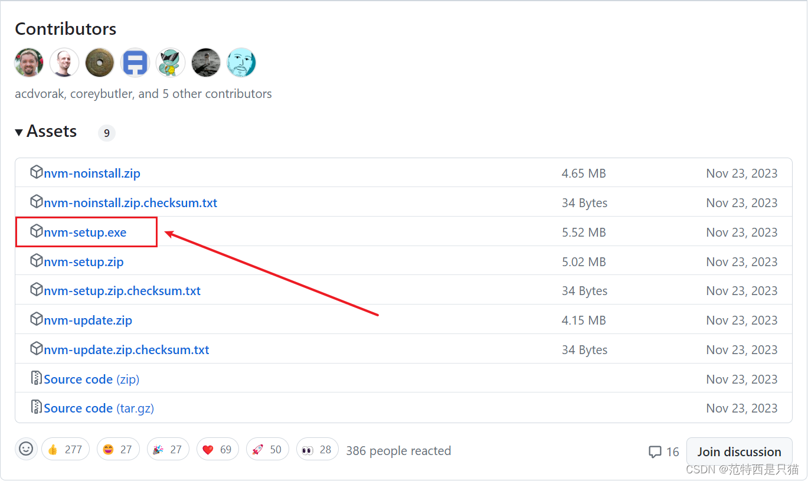This screenshot has width=808, height=481.
Task: Click zip file icon beside Source code (tar.gz)
Action: click(37, 407)
